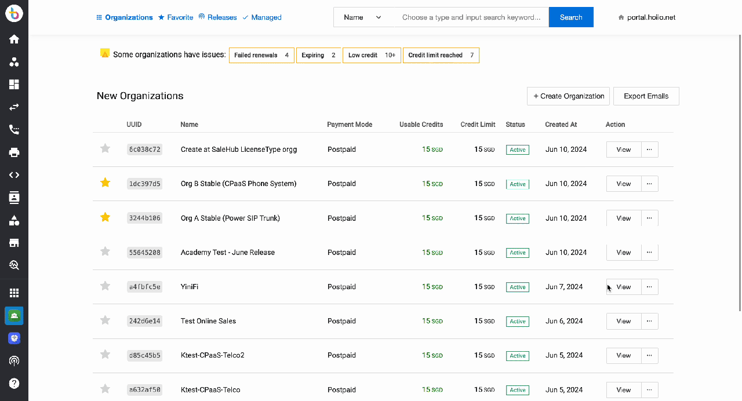742x401 pixels.
Task: Open the Releases tab
Action: [217, 17]
